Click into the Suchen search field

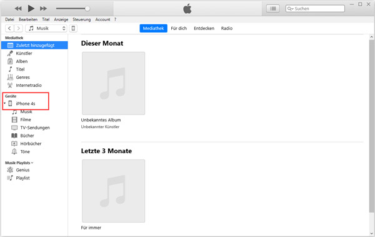tap(315, 9)
